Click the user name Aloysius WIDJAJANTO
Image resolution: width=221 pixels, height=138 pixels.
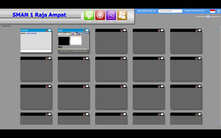click(x=195, y=11)
